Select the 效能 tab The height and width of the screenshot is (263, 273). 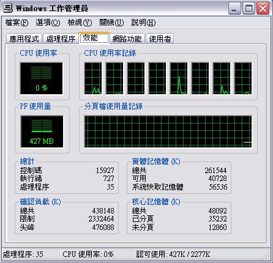coord(94,38)
